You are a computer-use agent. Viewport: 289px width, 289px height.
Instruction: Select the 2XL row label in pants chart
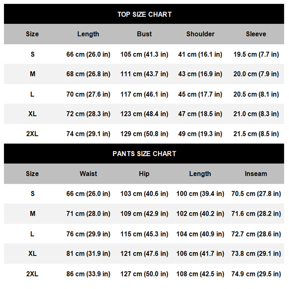tap(32, 273)
